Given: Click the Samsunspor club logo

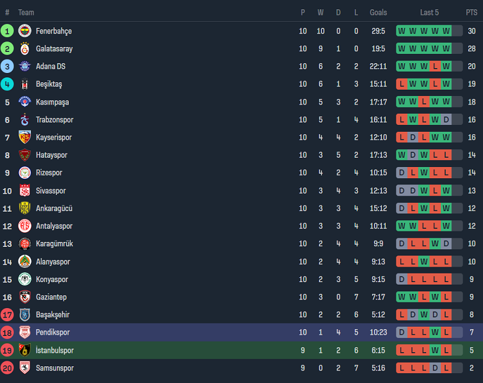Looking at the screenshot, I should (x=25, y=368).
